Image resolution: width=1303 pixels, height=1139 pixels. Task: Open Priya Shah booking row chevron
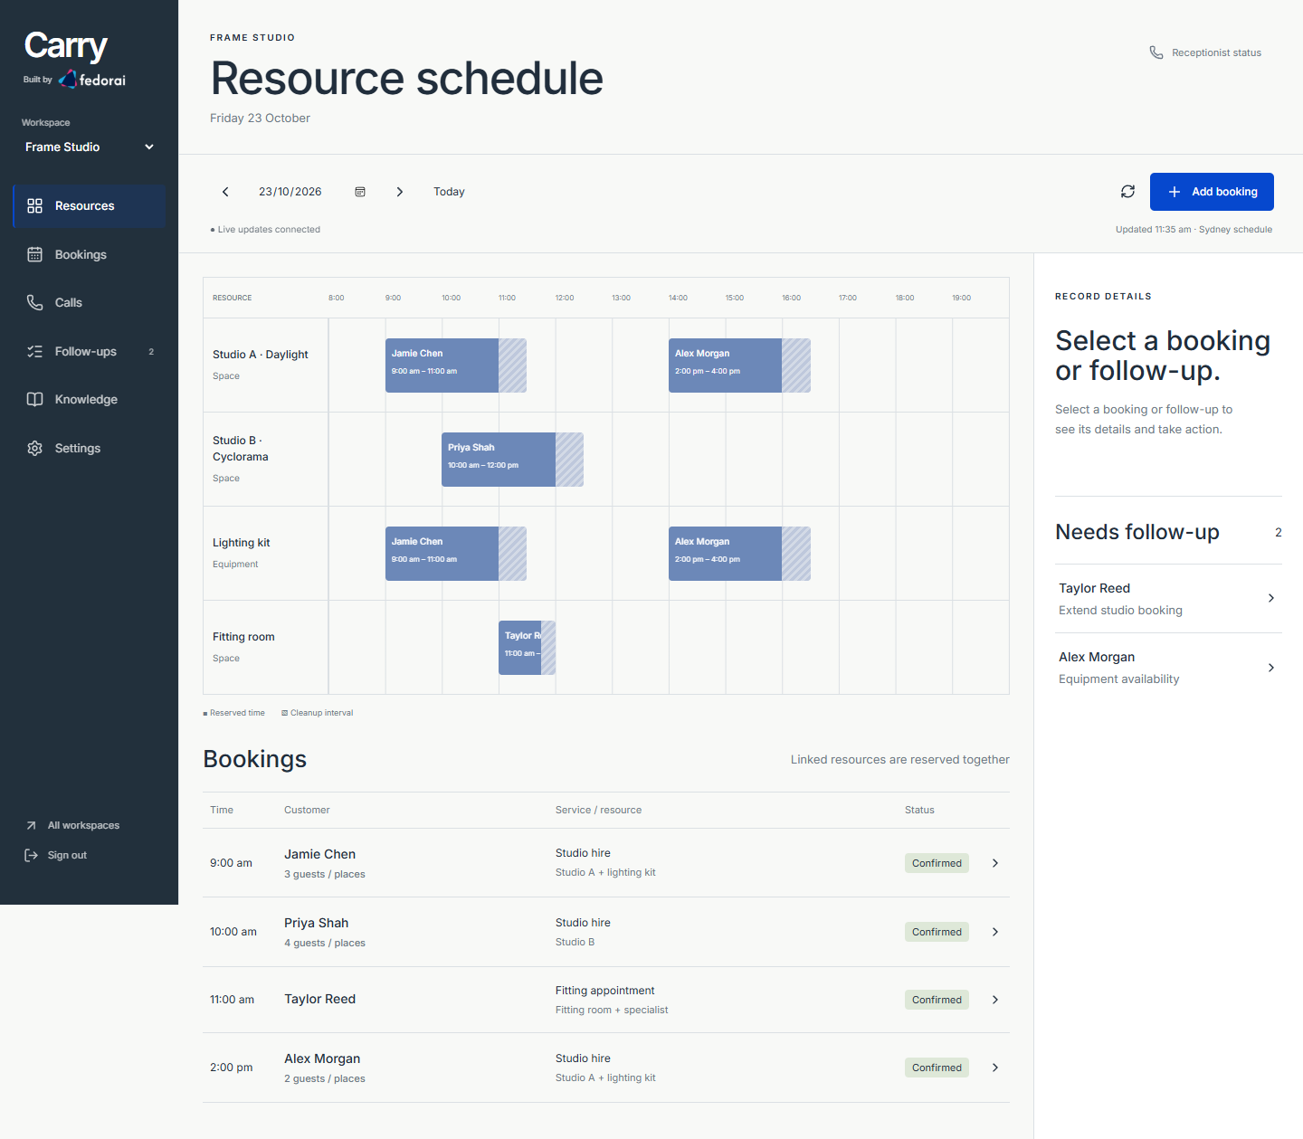[995, 932]
